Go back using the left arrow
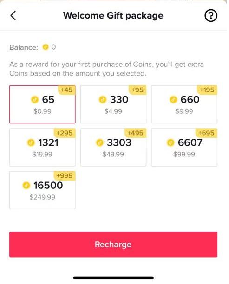 [x=13, y=15]
